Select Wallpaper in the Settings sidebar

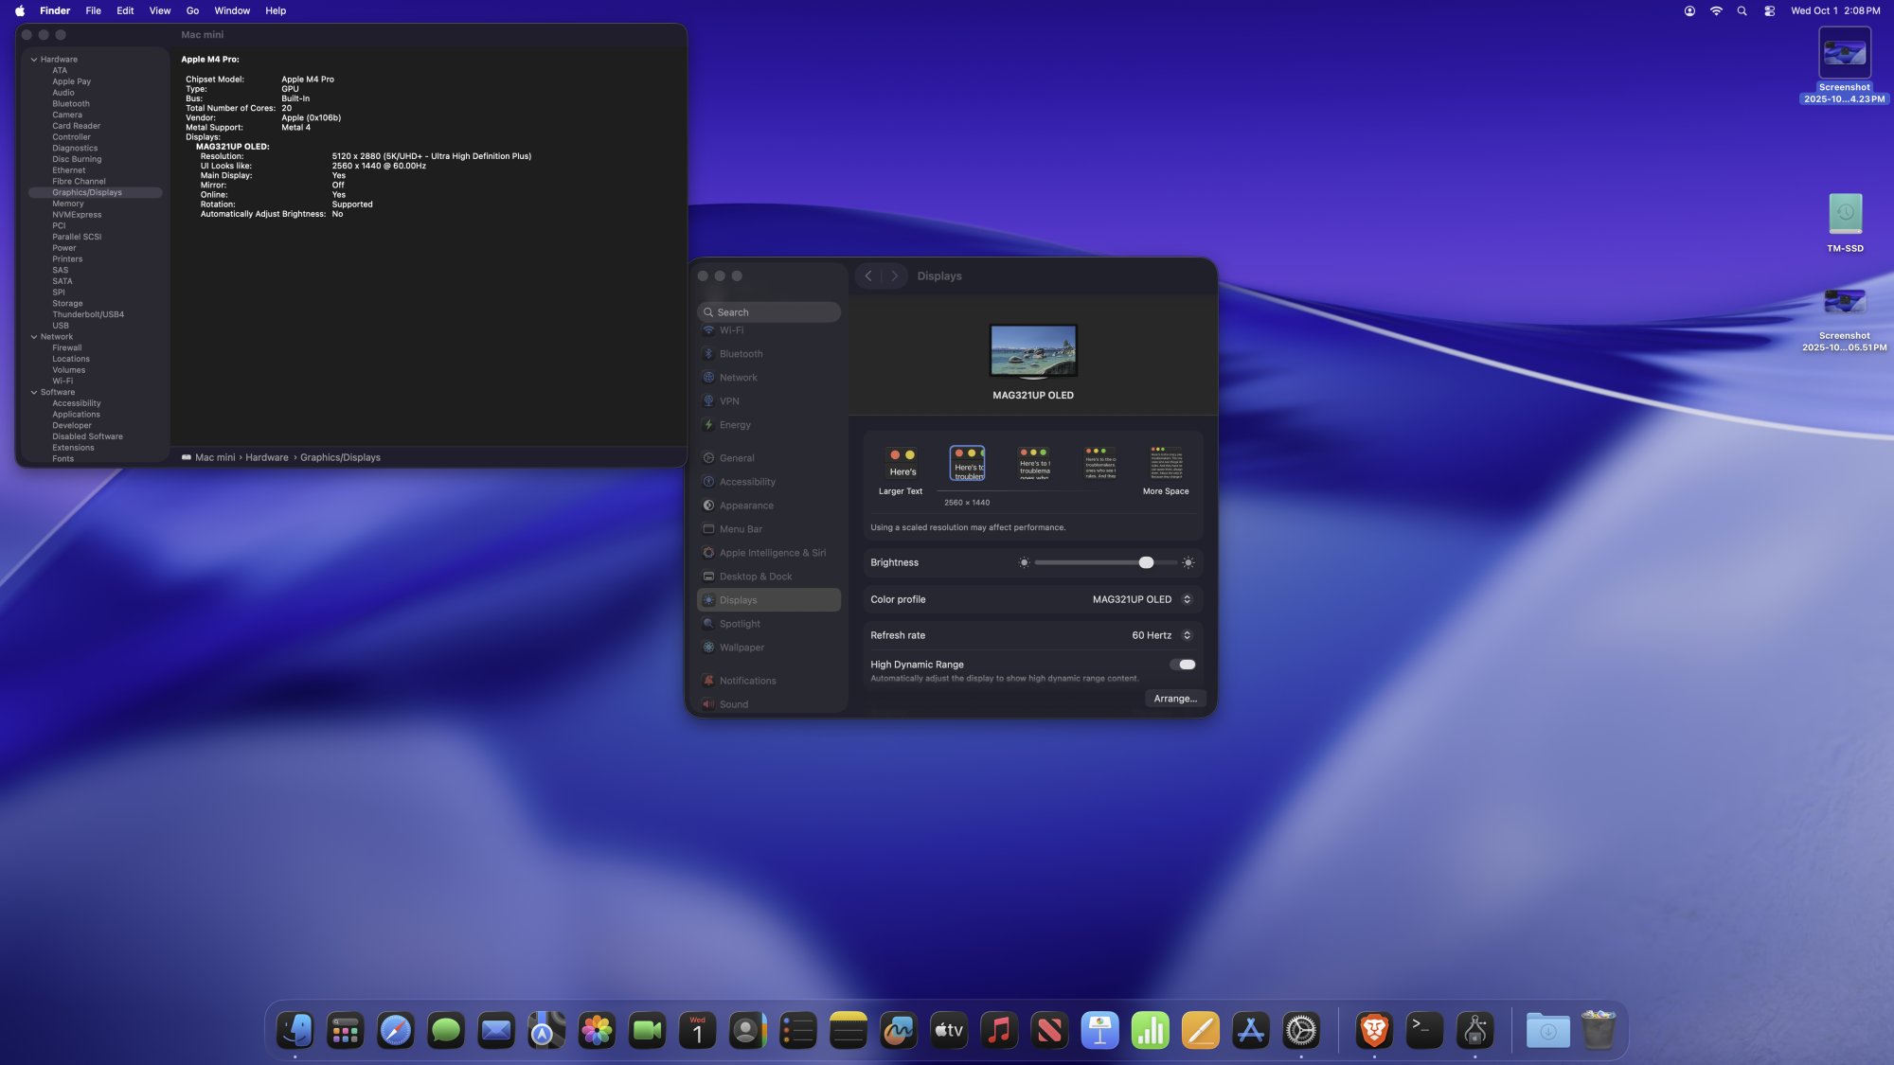[x=742, y=648]
